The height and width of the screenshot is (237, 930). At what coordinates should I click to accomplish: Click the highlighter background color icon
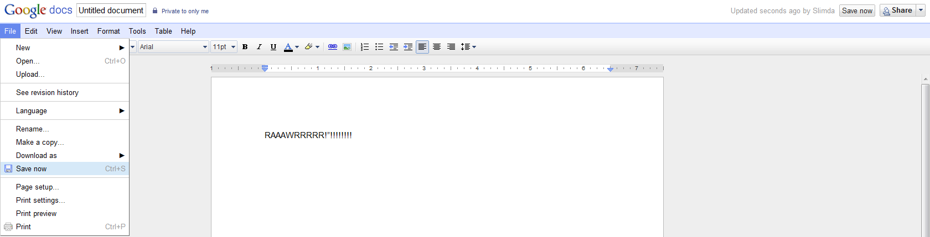[x=309, y=47]
